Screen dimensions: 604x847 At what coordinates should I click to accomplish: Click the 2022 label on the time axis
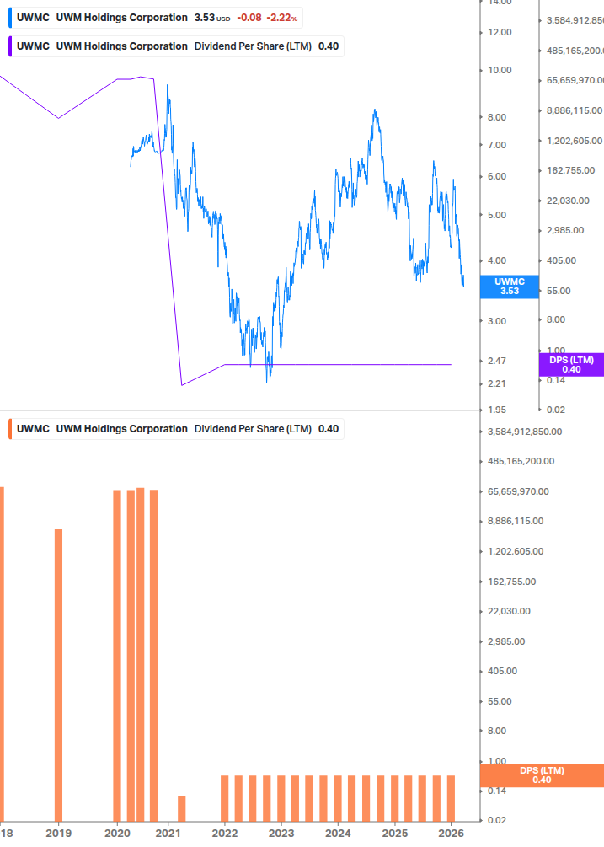225,833
